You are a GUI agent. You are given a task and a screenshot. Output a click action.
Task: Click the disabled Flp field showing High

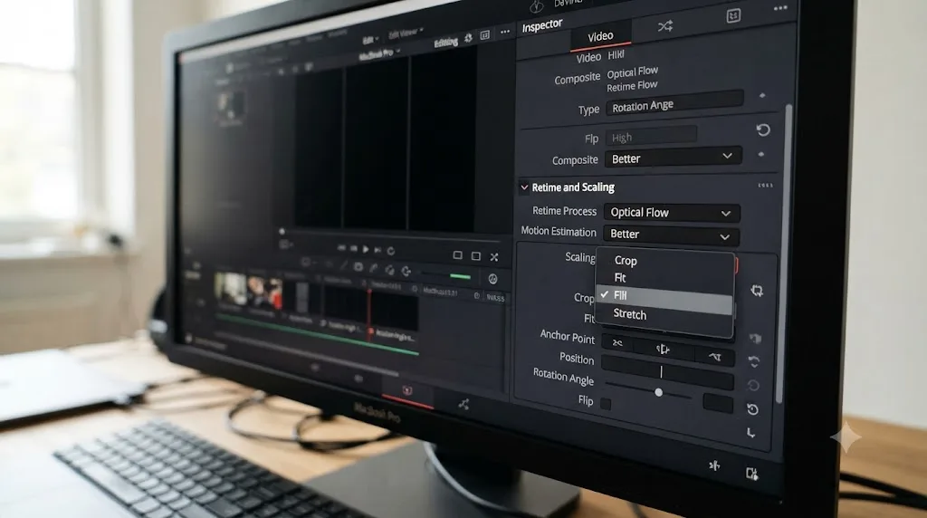pyautogui.click(x=651, y=137)
